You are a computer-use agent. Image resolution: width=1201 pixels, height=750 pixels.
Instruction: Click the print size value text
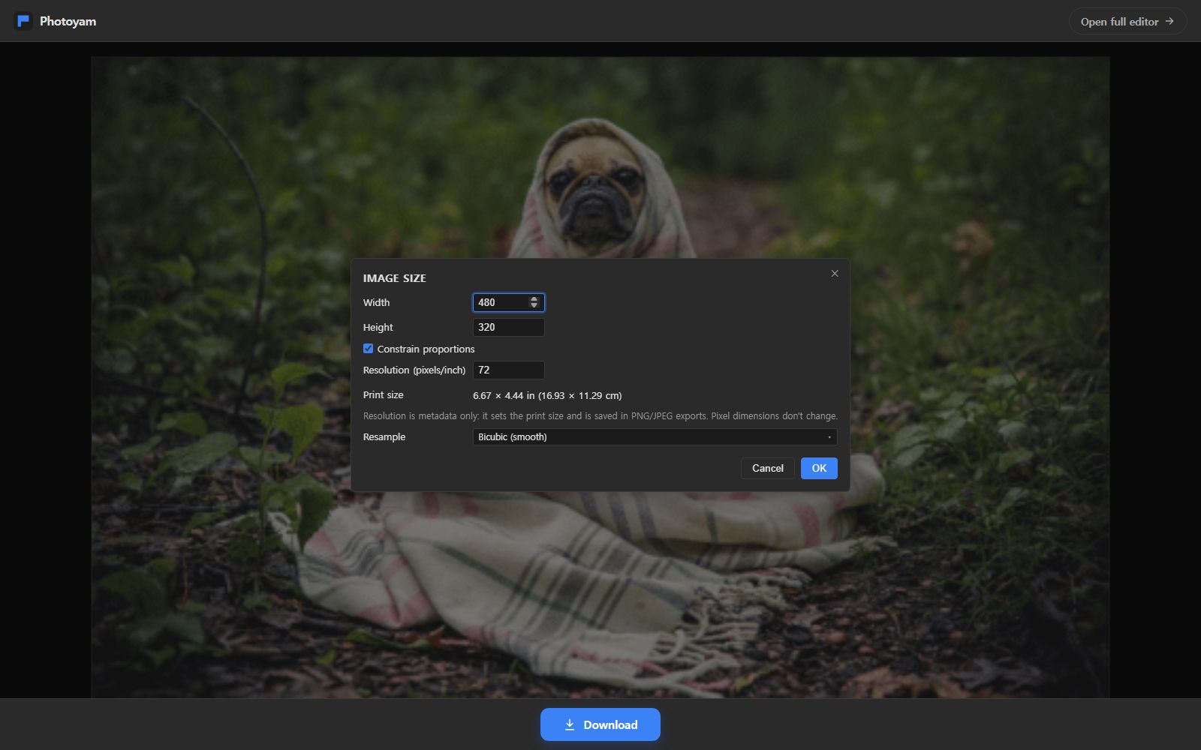click(547, 395)
